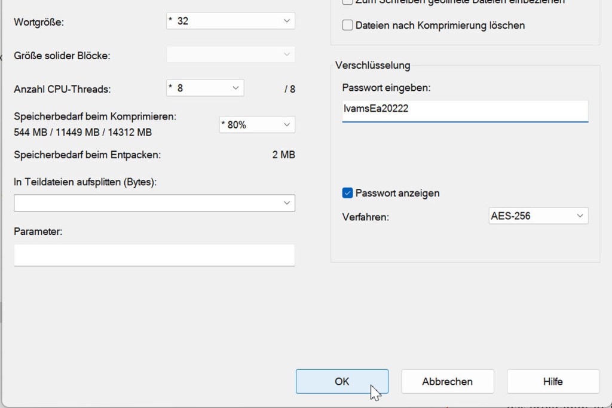Open the 80% memory usage dropdown
The width and height of the screenshot is (612, 408).
[257, 125]
